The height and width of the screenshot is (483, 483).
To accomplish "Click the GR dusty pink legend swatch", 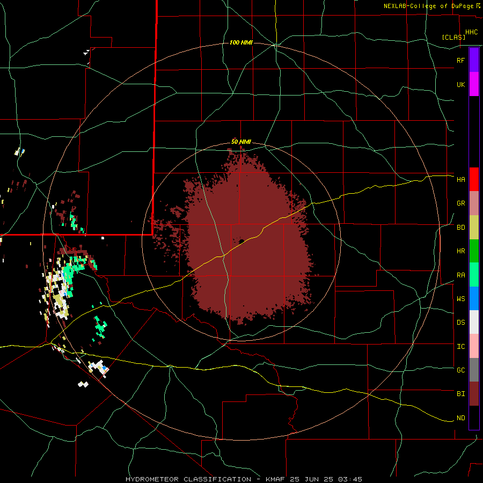I will [474, 203].
